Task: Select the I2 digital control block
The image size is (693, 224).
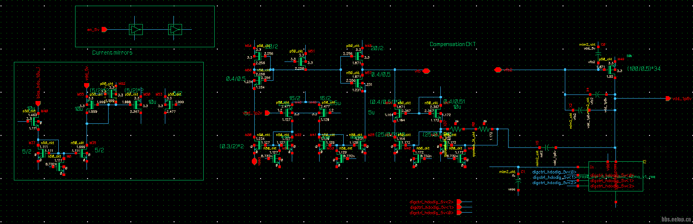Action: (615, 176)
